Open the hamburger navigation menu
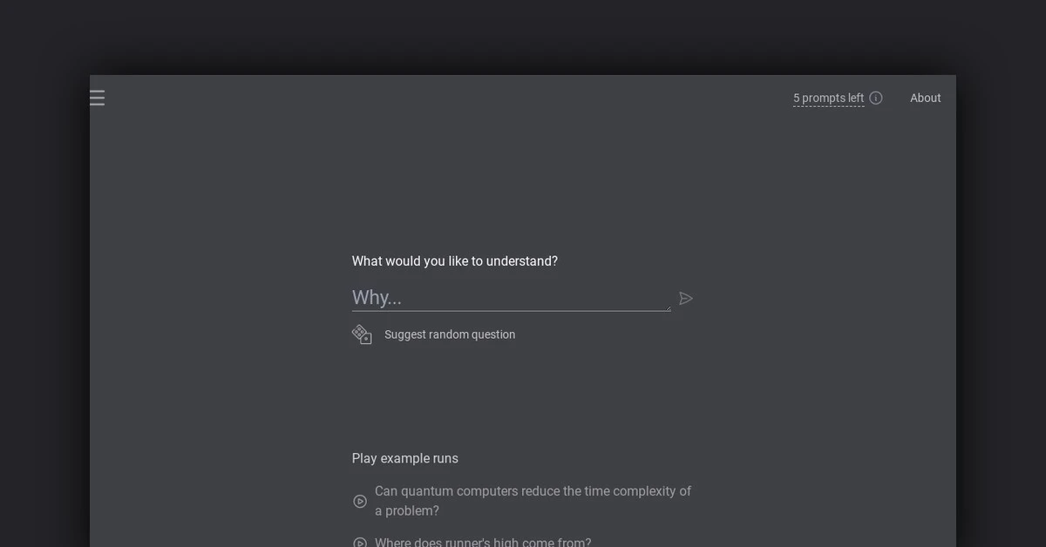This screenshot has width=1046, height=547. [x=97, y=98]
